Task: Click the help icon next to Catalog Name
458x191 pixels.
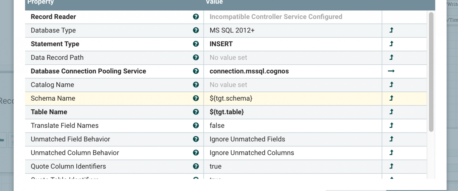Action: [x=196, y=85]
